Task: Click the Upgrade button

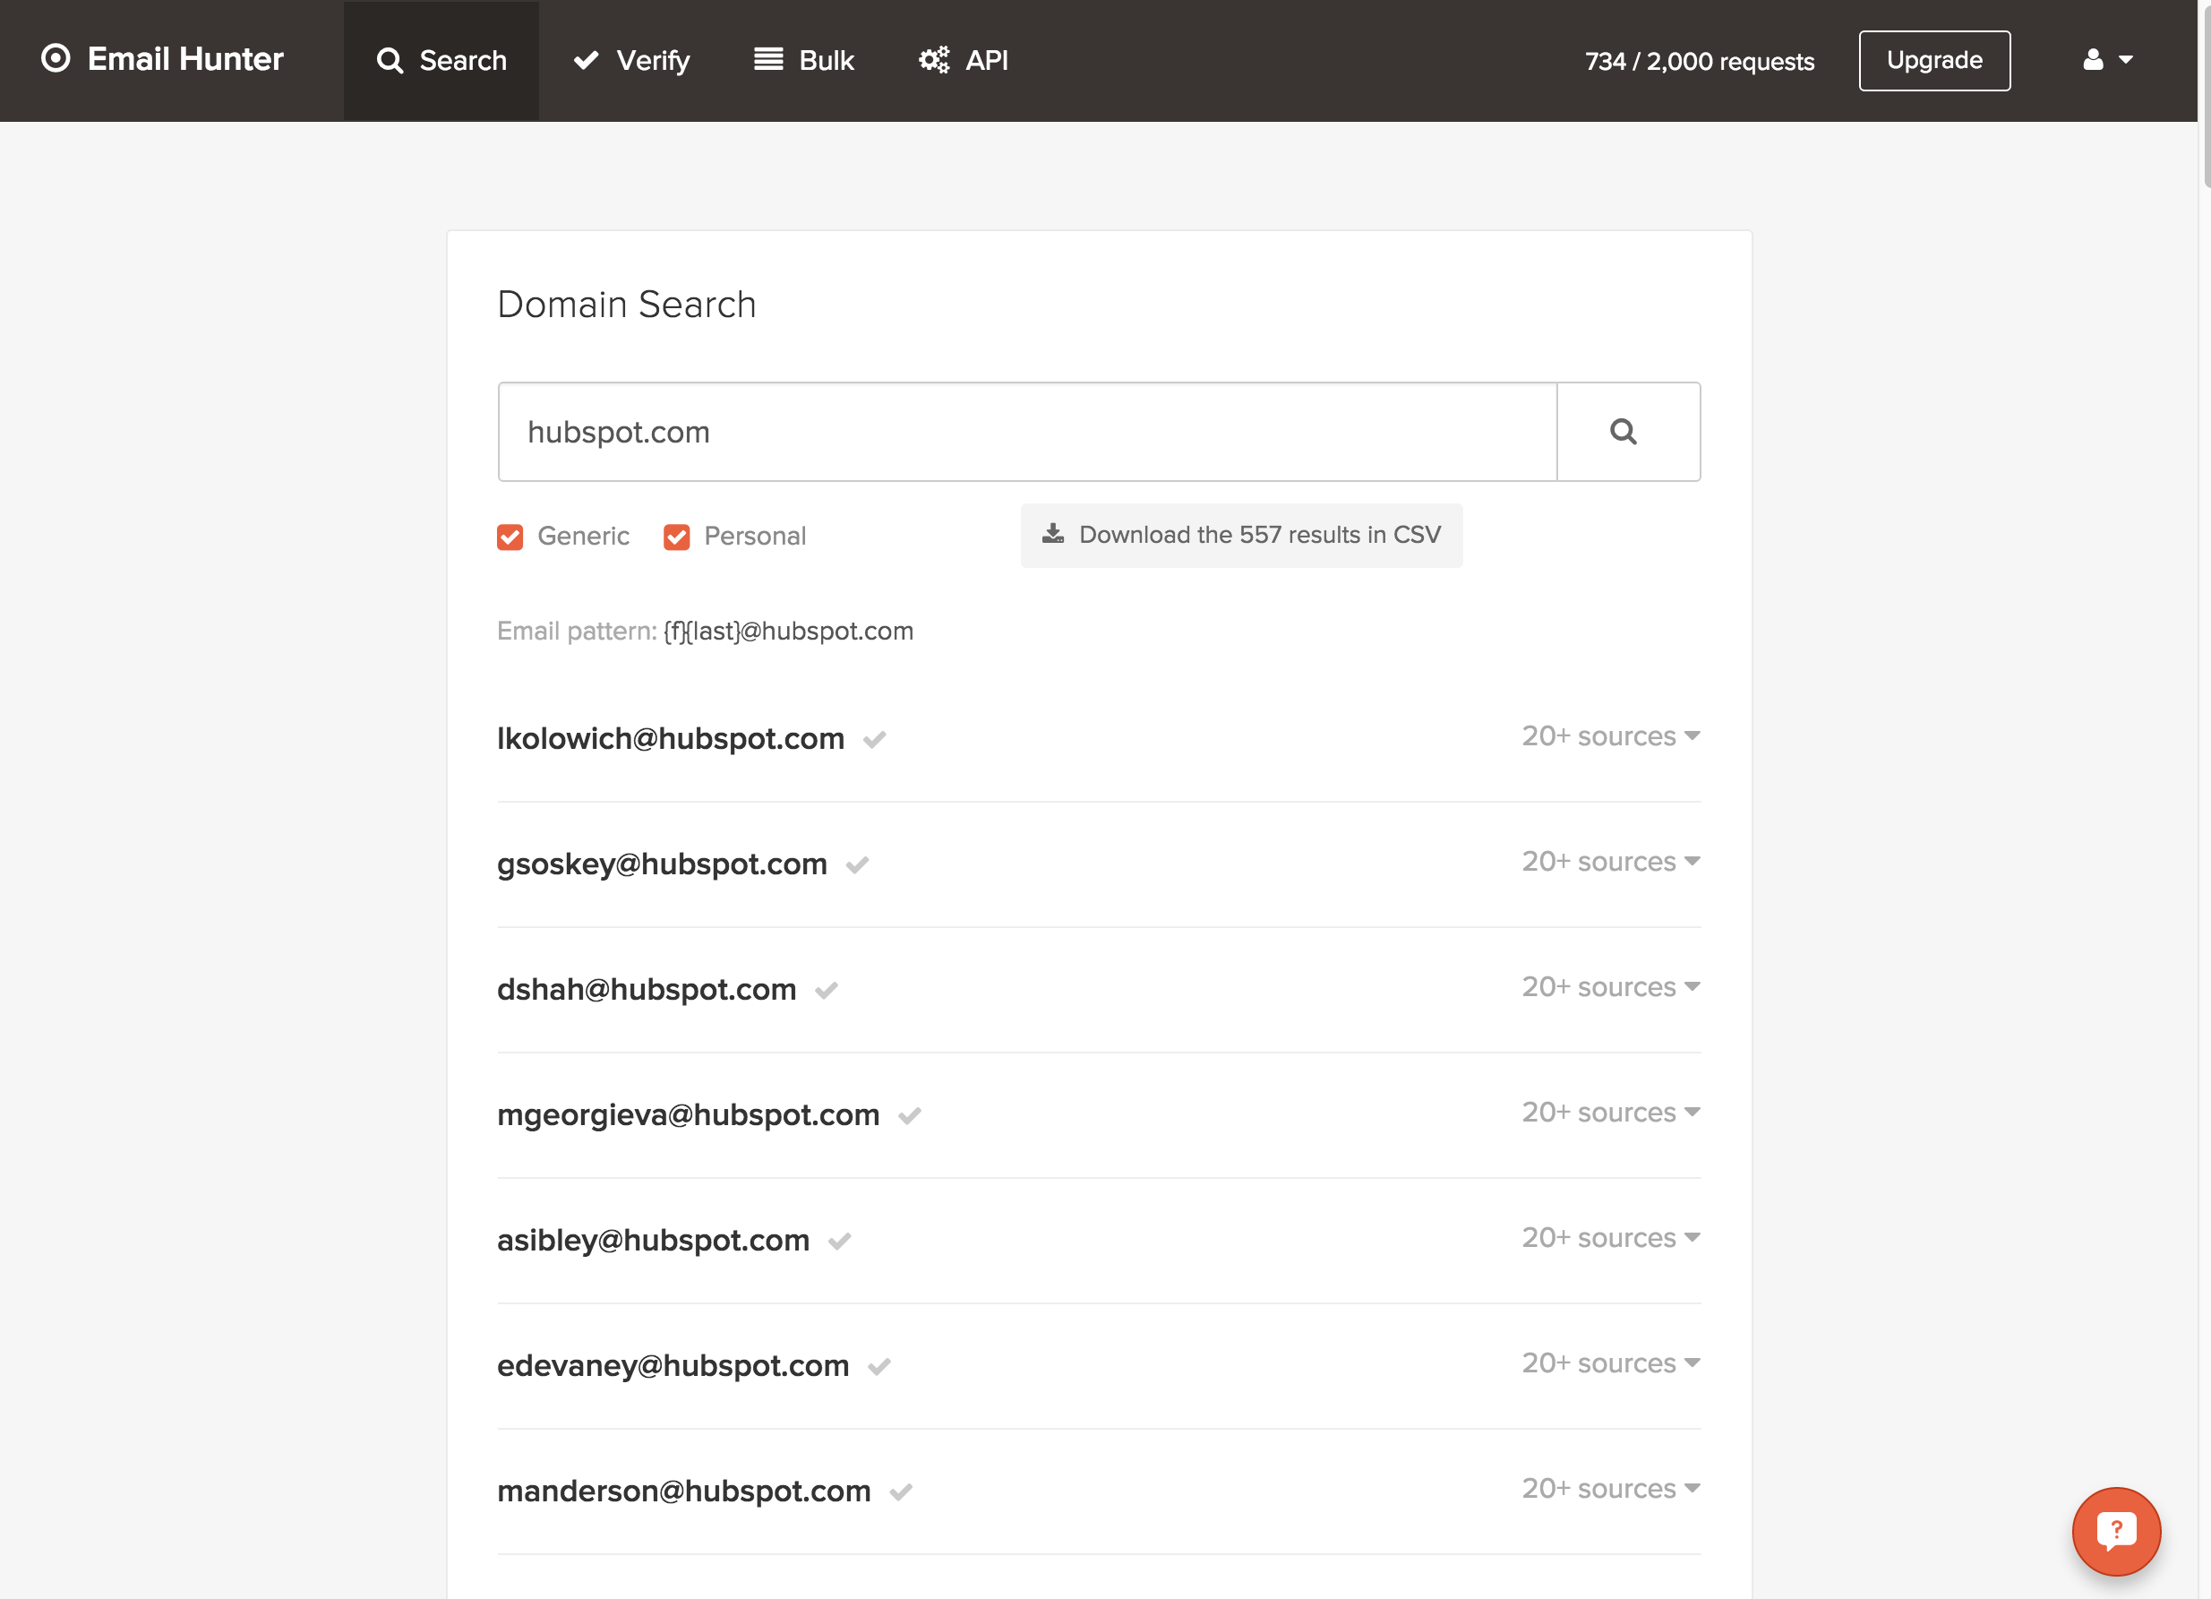Action: [1933, 60]
